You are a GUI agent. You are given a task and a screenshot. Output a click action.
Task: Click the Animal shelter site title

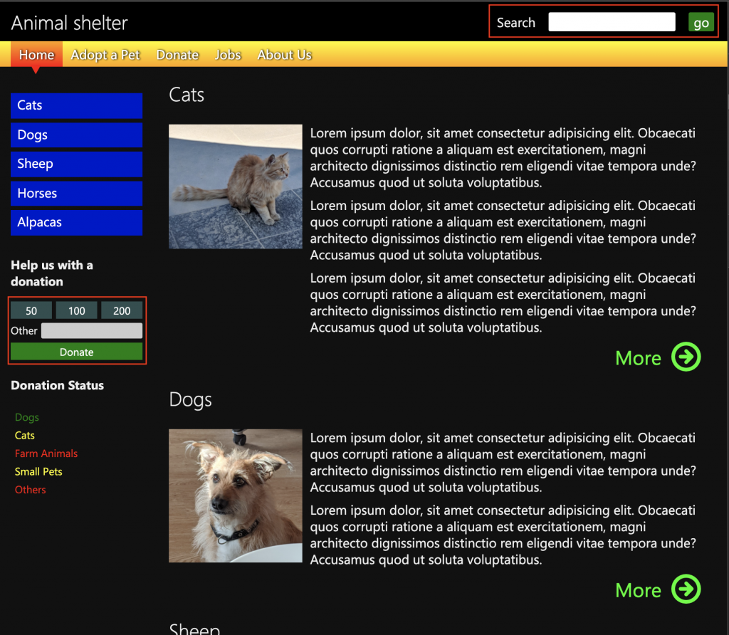coord(69,23)
